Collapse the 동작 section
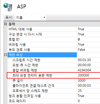 (x=6, y=24)
